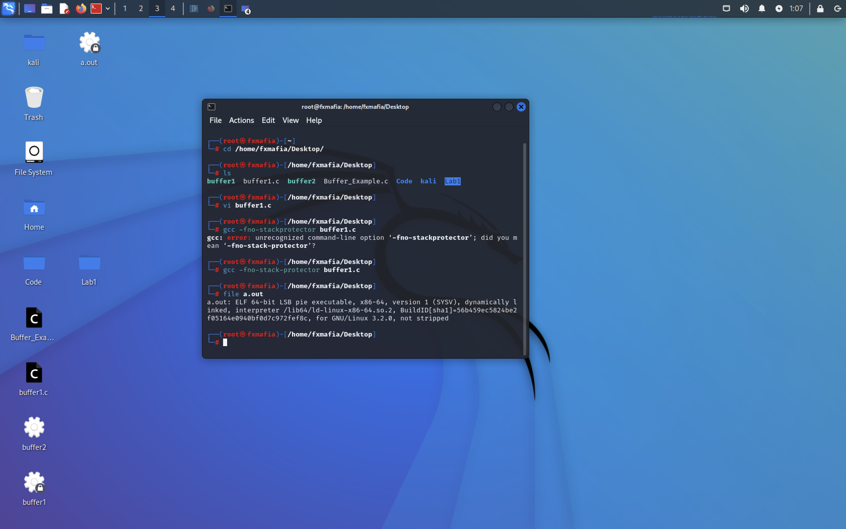Open the Kali applications menu
The width and height of the screenshot is (846, 529).
8,8
